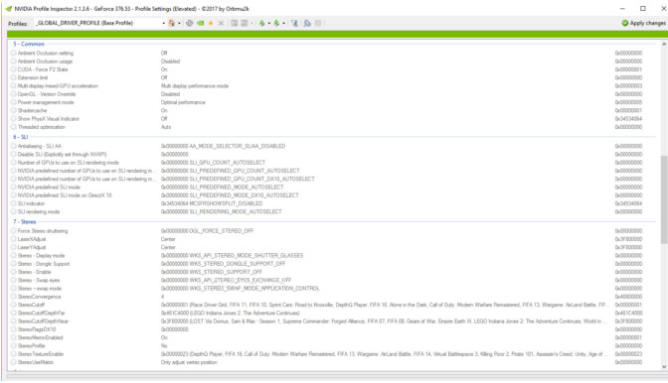Click the export profiles green arrow icon

point(261,23)
